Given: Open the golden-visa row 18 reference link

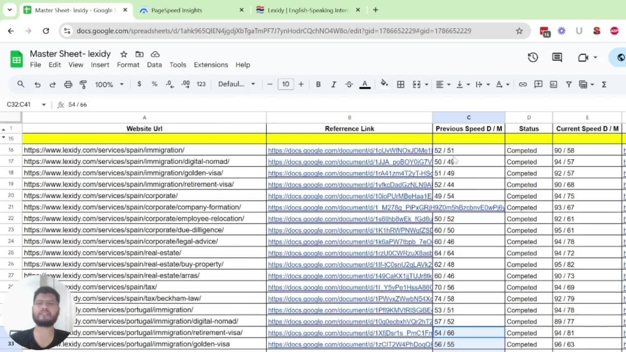Looking at the screenshot, I should tap(350, 173).
